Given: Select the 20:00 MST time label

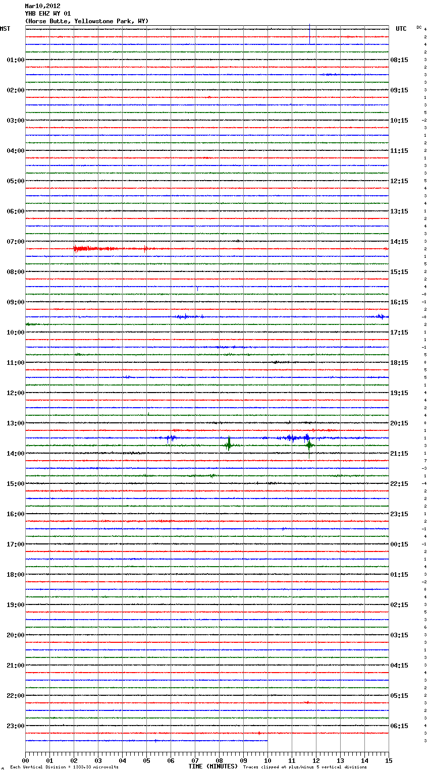Looking at the screenshot, I should [x=16, y=635].
